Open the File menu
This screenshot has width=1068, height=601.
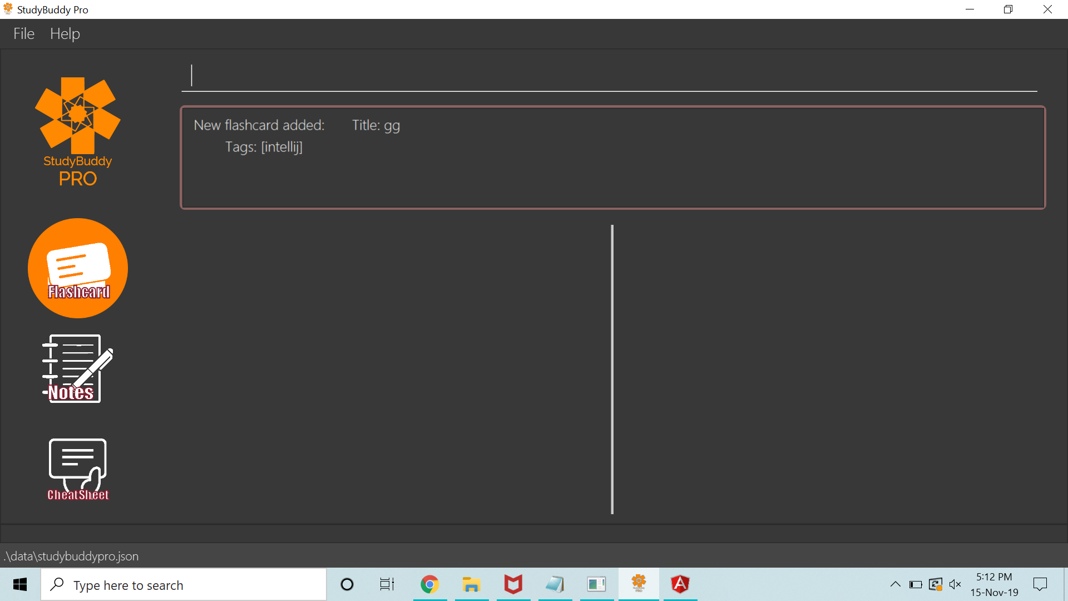click(24, 34)
